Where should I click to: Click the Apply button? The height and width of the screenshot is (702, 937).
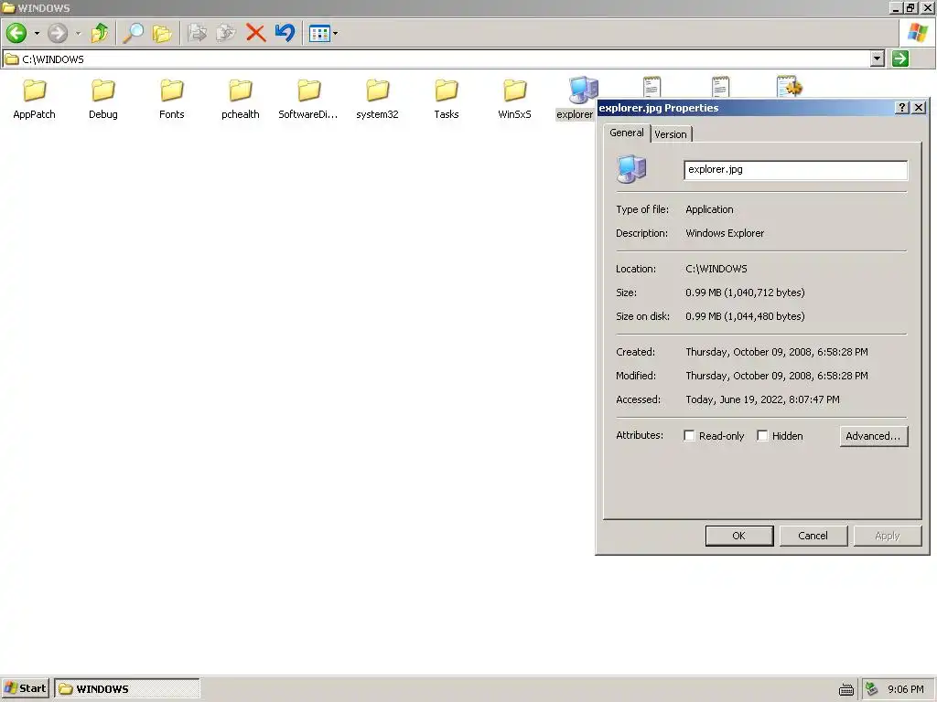click(888, 536)
